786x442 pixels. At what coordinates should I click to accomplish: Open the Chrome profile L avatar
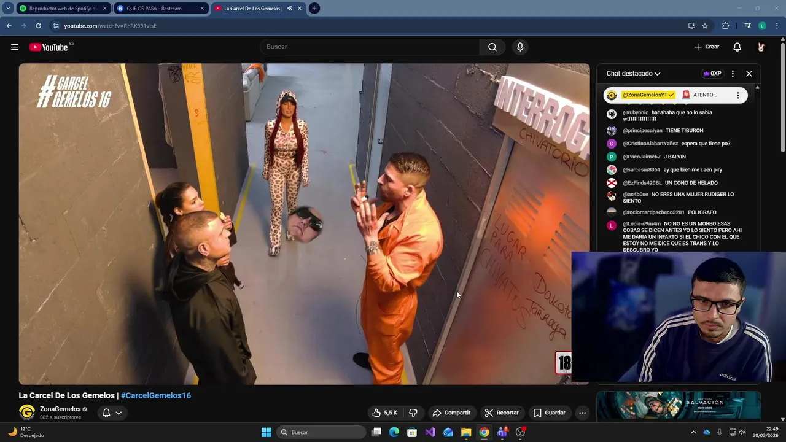762,26
